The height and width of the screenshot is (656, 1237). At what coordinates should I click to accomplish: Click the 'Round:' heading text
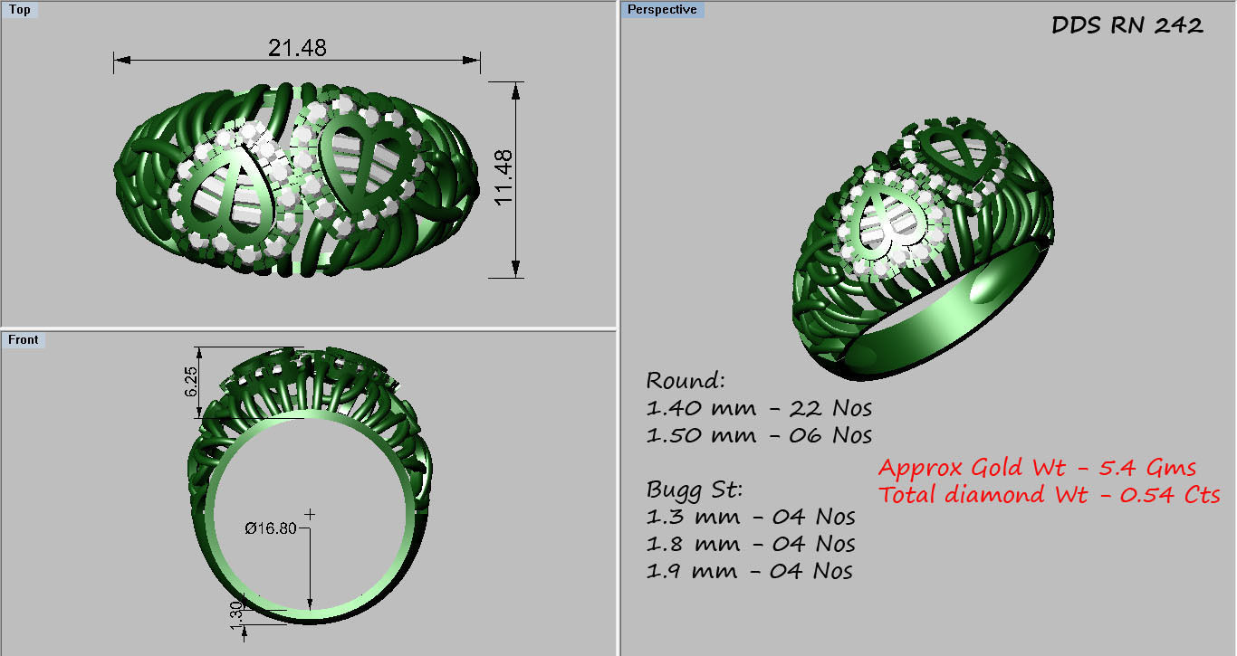pos(686,380)
